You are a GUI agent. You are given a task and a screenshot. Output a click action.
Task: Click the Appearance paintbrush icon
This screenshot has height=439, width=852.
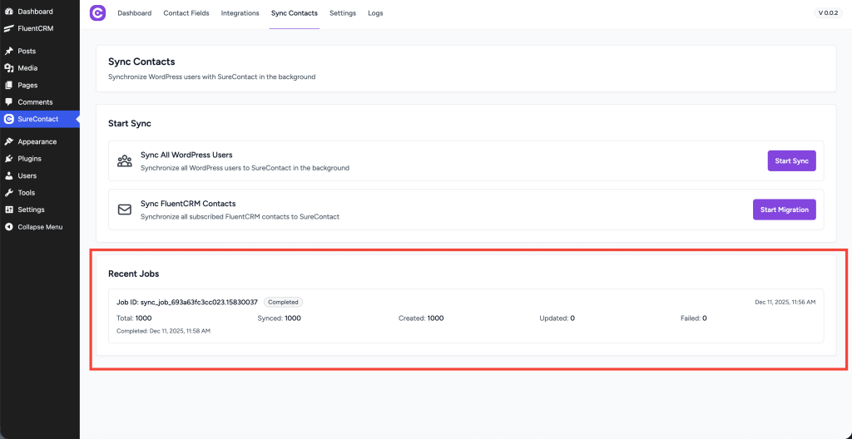9,141
